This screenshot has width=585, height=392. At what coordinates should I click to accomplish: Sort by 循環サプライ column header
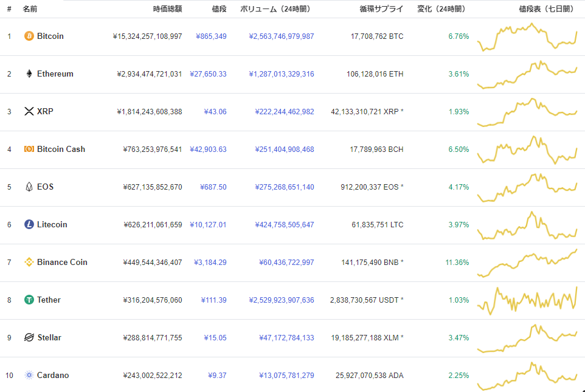coord(381,9)
